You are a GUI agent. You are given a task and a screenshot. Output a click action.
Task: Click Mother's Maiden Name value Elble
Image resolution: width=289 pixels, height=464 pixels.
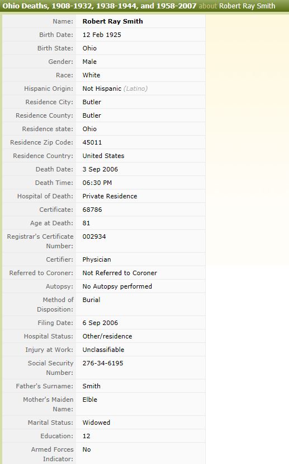[90, 400]
